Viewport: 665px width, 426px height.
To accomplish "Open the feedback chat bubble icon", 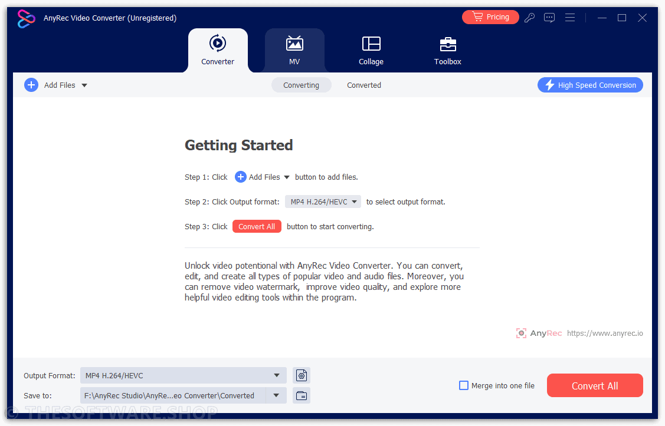I will pyautogui.click(x=549, y=17).
